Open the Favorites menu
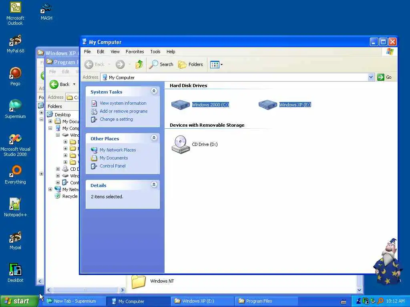Image resolution: width=410 pixels, height=307 pixels. tap(135, 52)
